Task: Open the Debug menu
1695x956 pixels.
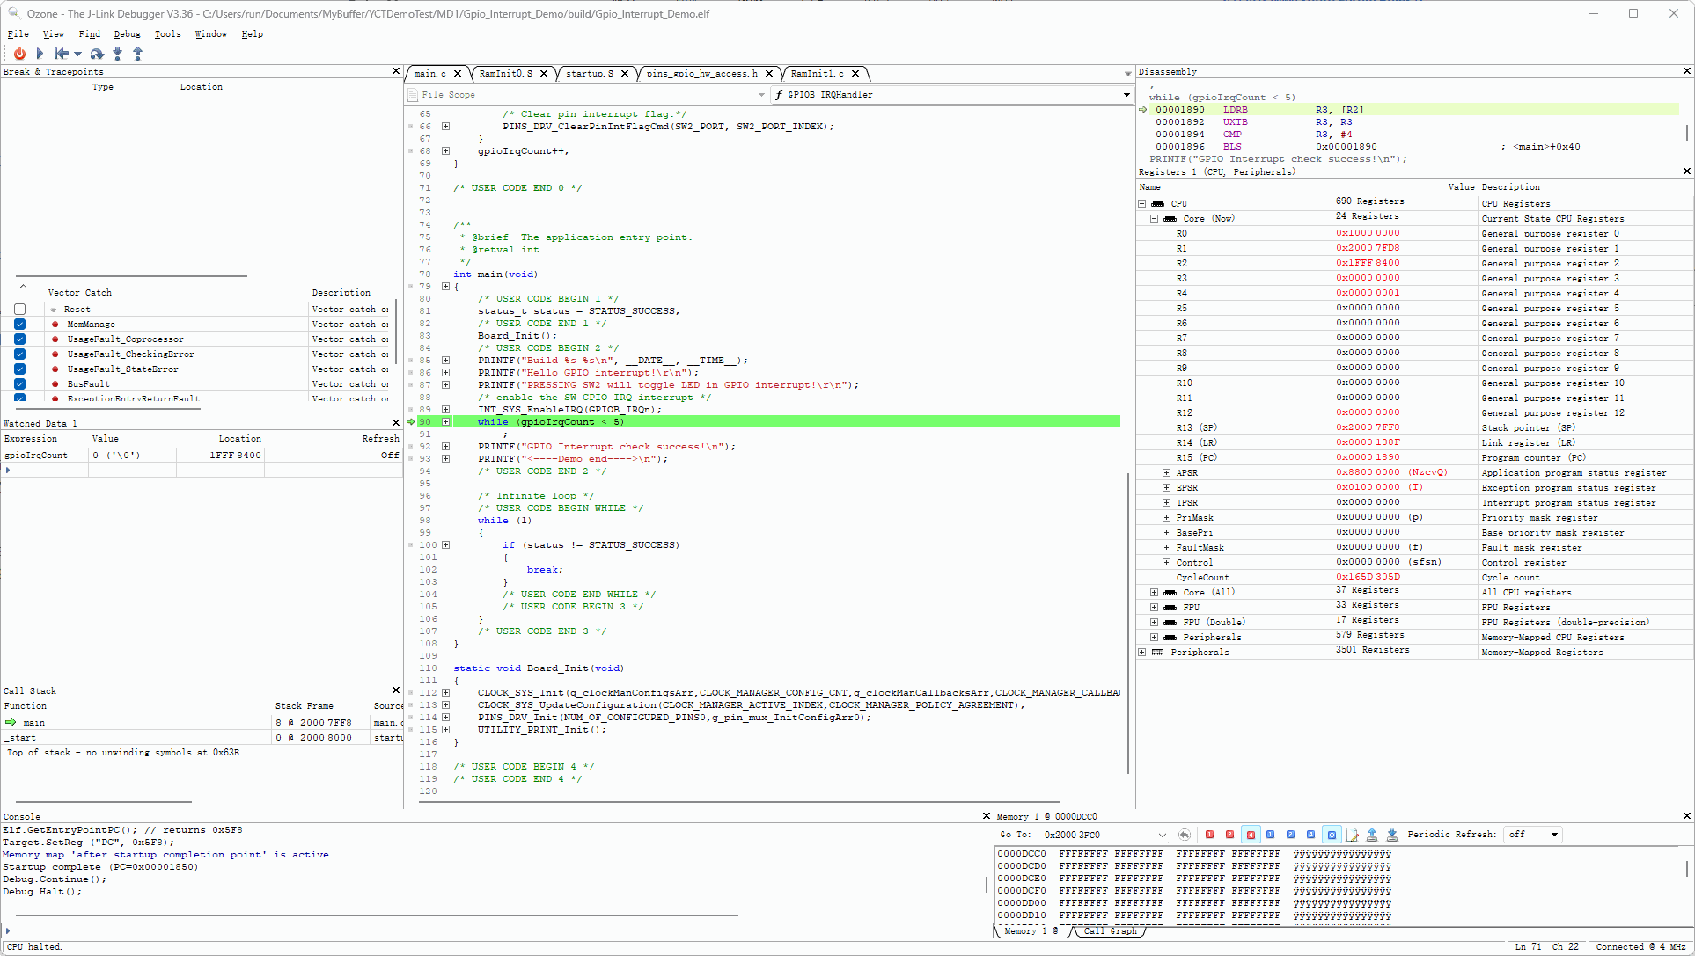Action: 127,34
